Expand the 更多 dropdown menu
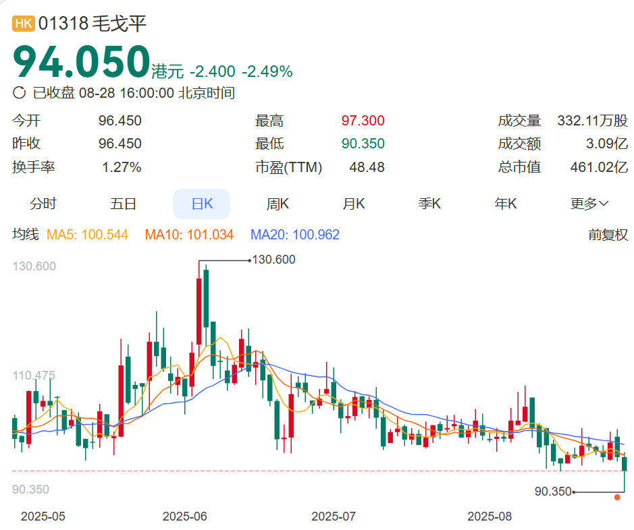The image size is (634, 530). tap(589, 204)
